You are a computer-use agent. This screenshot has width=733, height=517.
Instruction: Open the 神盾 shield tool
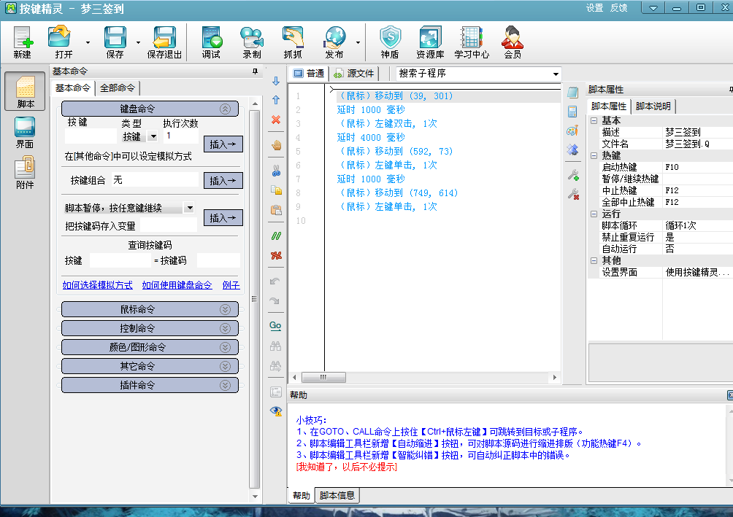(x=390, y=42)
